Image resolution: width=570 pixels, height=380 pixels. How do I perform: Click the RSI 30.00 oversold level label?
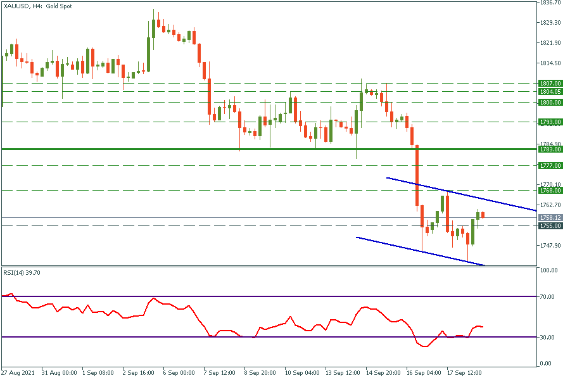(548, 337)
